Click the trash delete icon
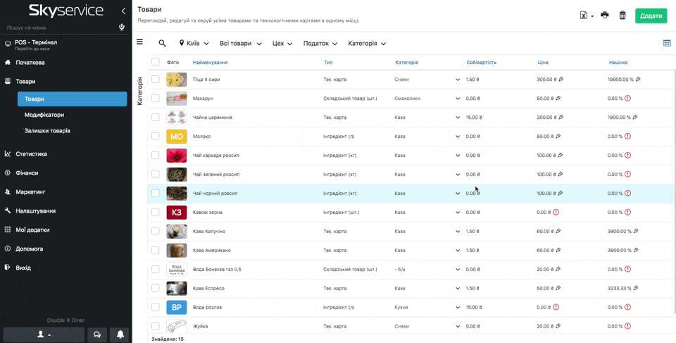The height and width of the screenshot is (343, 676). click(622, 15)
